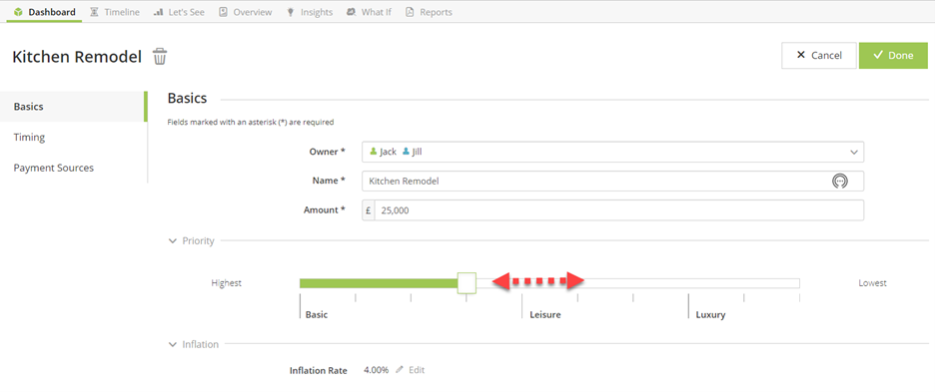Image resolution: width=935 pixels, height=392 pixels.
Task: Open Payment Sources section
Action: (73, 168)
